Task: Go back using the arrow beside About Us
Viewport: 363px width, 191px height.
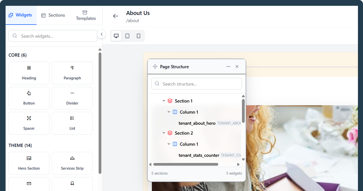Action: pos(115,16)
